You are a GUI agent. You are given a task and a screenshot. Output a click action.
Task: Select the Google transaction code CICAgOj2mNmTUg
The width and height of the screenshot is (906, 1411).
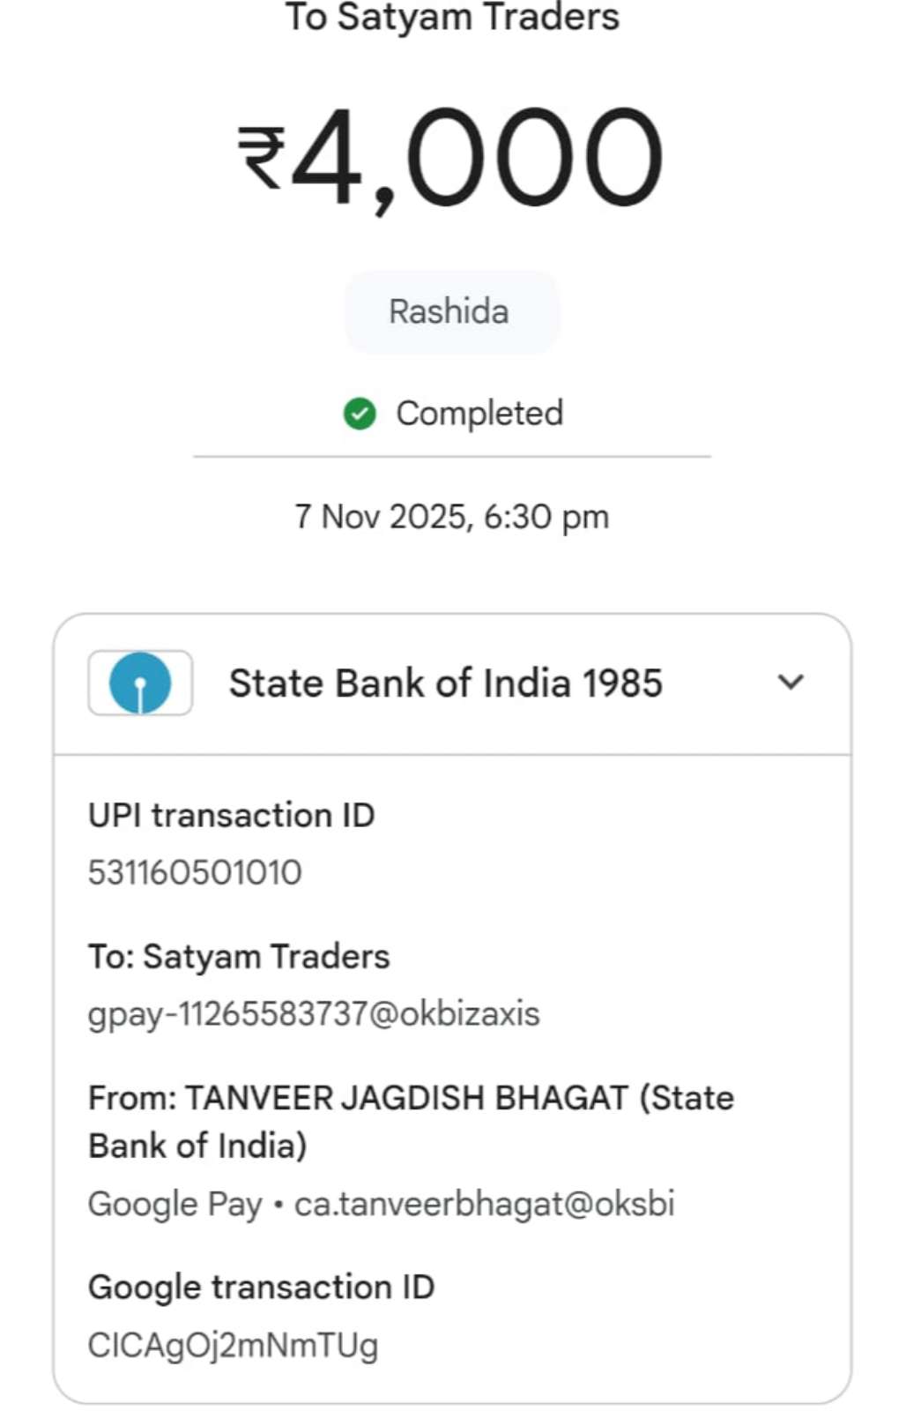[x=233, y=1346]
